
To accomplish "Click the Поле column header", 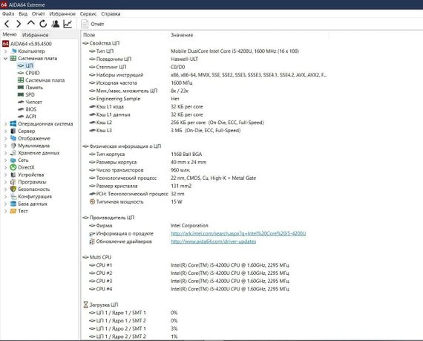I will point(89,35).
